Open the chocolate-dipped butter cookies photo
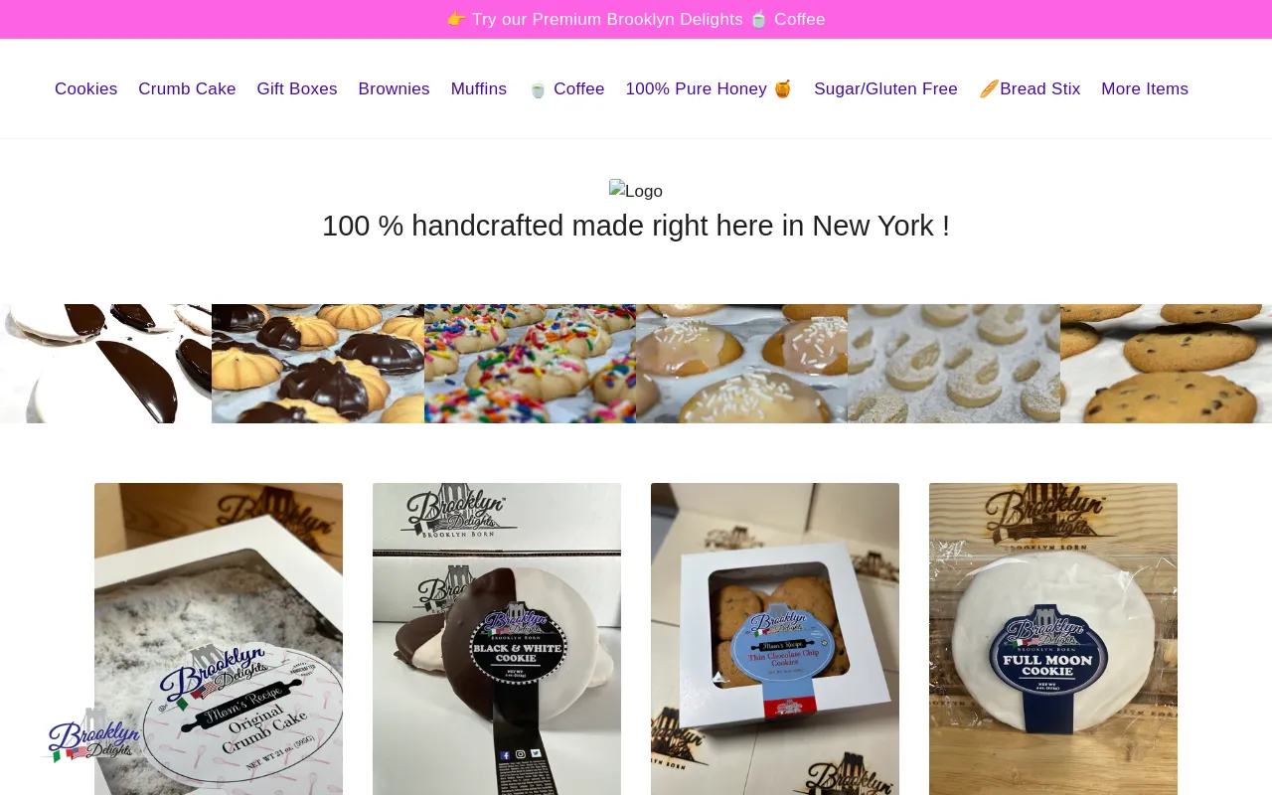 click(318, 364)
